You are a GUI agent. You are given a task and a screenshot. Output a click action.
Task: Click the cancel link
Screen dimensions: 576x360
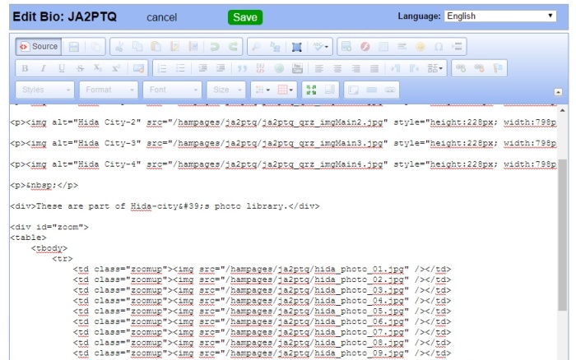point(161,17)
